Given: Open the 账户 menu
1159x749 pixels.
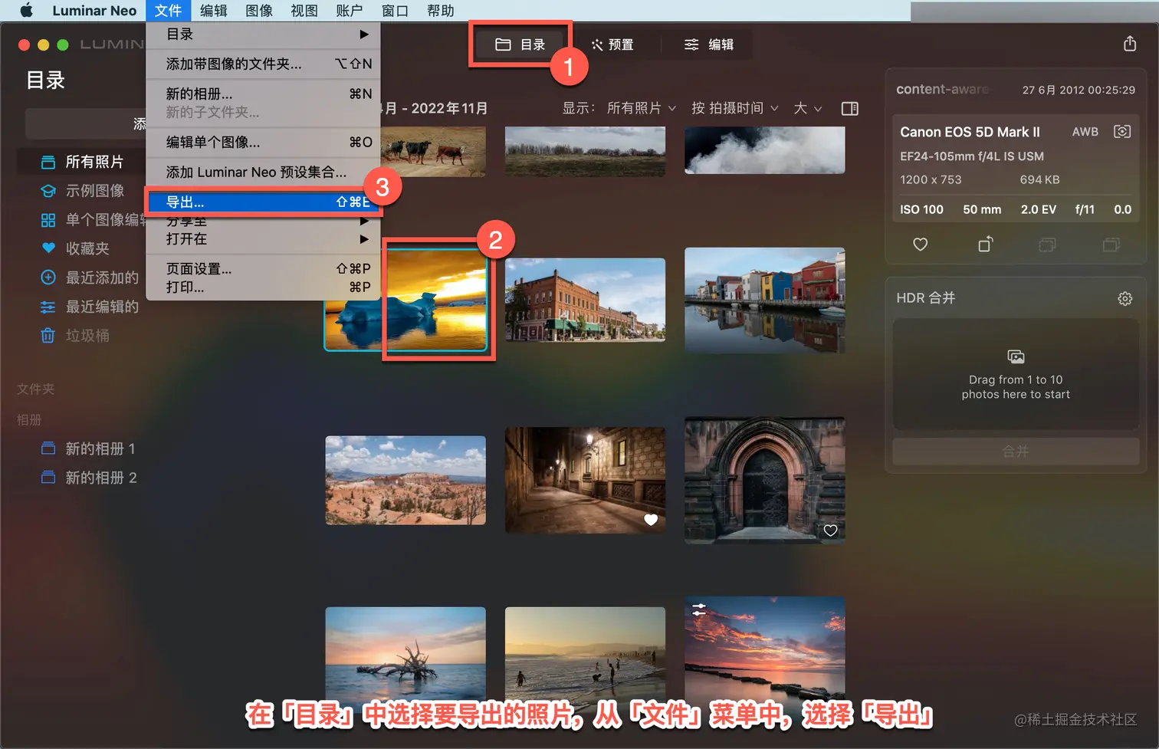Looking at the screenshot, I should [x=350, y=11].
